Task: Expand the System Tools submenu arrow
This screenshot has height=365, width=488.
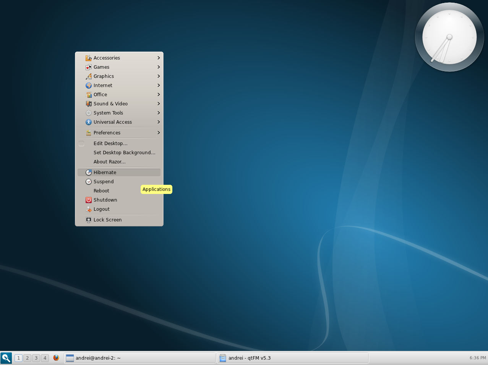Action: pyautogui.click(x=159, y=113)
